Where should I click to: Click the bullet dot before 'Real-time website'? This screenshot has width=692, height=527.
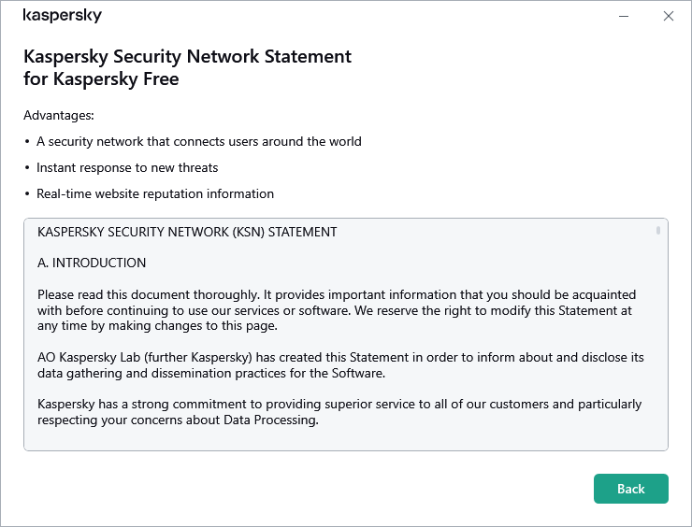27,194
